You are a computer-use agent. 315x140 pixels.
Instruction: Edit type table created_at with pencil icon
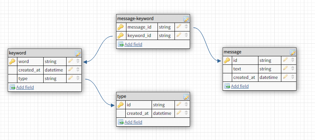coord(179,113)
